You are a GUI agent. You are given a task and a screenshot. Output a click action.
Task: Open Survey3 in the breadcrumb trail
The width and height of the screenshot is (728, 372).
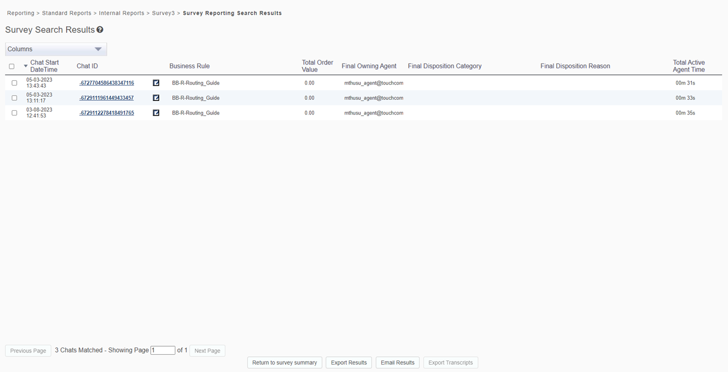coord(163,13)
